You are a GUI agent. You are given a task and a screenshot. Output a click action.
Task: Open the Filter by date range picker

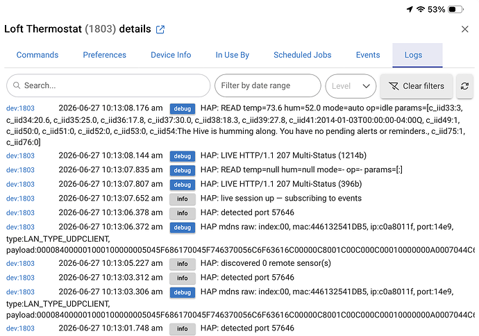click(x=267, y=85)
